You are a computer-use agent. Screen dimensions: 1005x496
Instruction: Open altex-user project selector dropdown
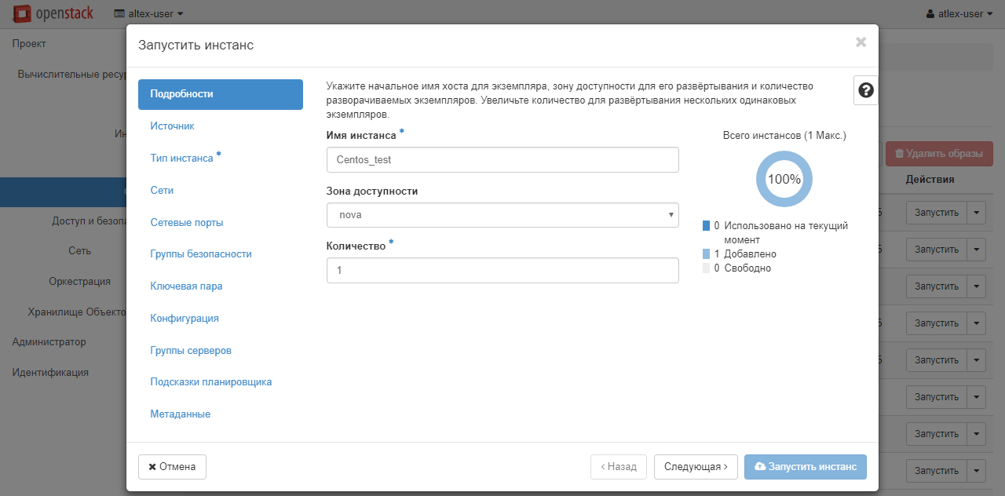click(x=149, y=13)
